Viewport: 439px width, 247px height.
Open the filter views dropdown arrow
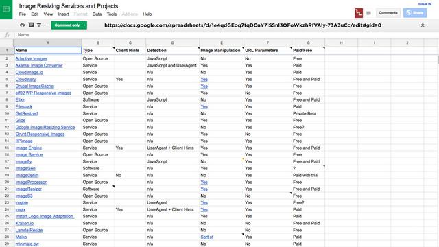pos(45,25)
